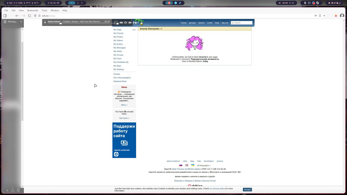Open My Messages

point(120,48)
